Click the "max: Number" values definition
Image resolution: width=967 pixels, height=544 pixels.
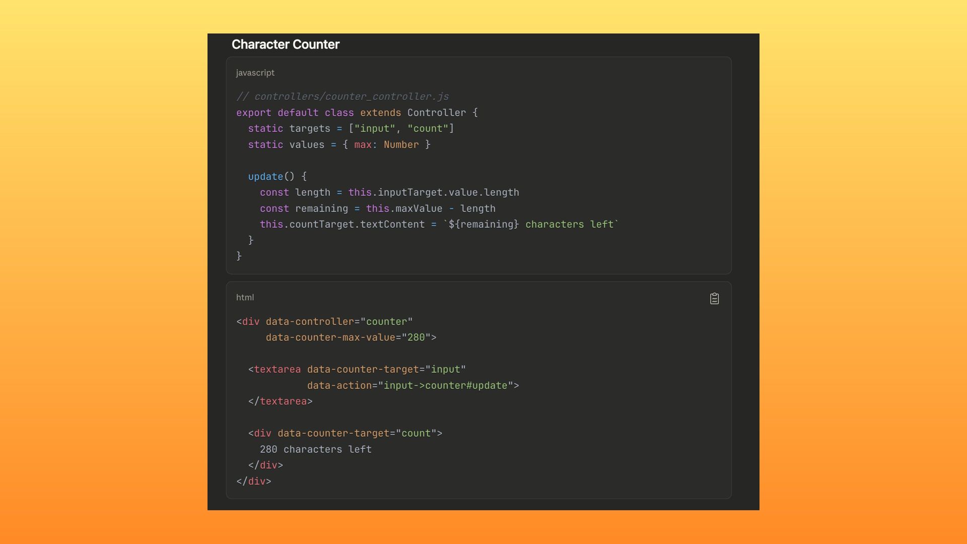(x=386, y=145)
